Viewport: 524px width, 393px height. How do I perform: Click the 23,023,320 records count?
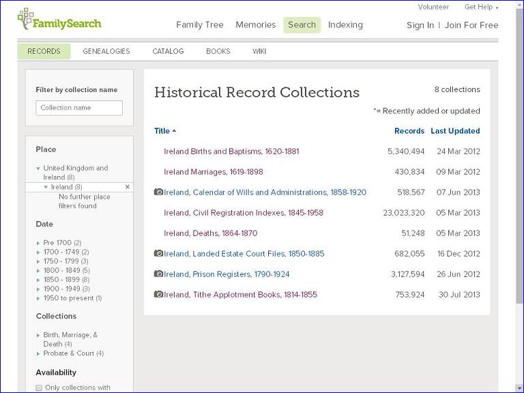point(404,213)
